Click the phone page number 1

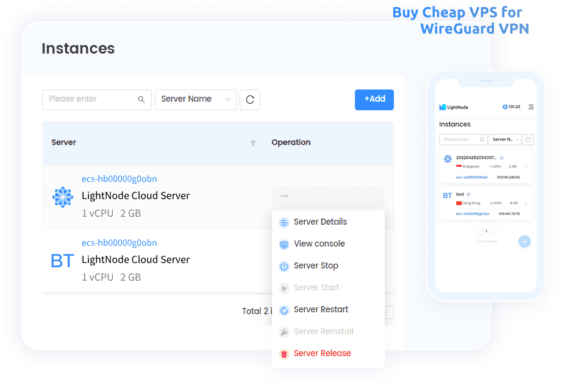pos(487,231)
